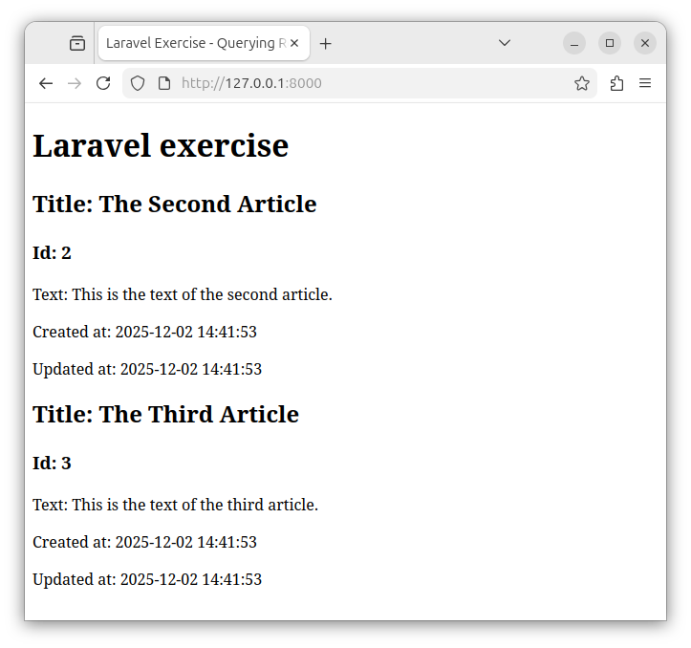Viewport: 691px width, 648px height.
Task: Reload the current page
Action: click(x=103, y=83)
